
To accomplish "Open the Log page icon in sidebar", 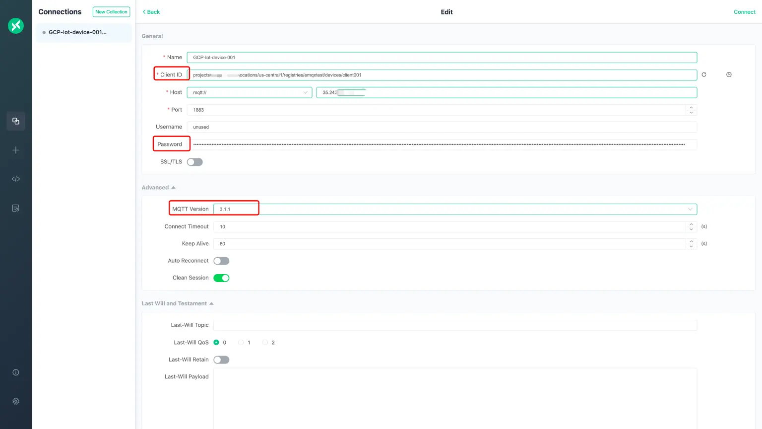I will pyautogui.click(x=16, y=208).
